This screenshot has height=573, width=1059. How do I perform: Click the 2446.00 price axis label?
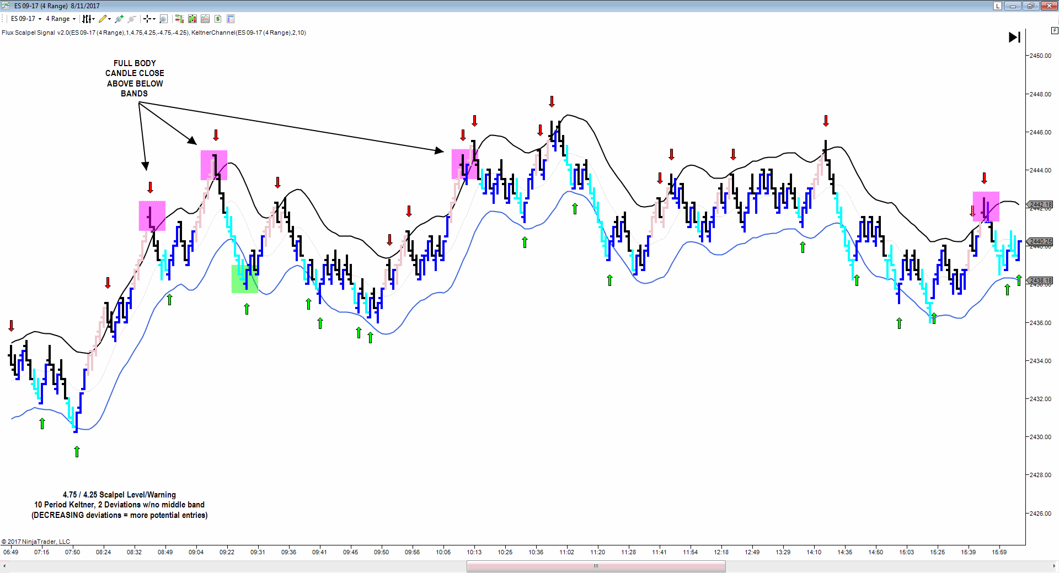(x=1040, y=132)
